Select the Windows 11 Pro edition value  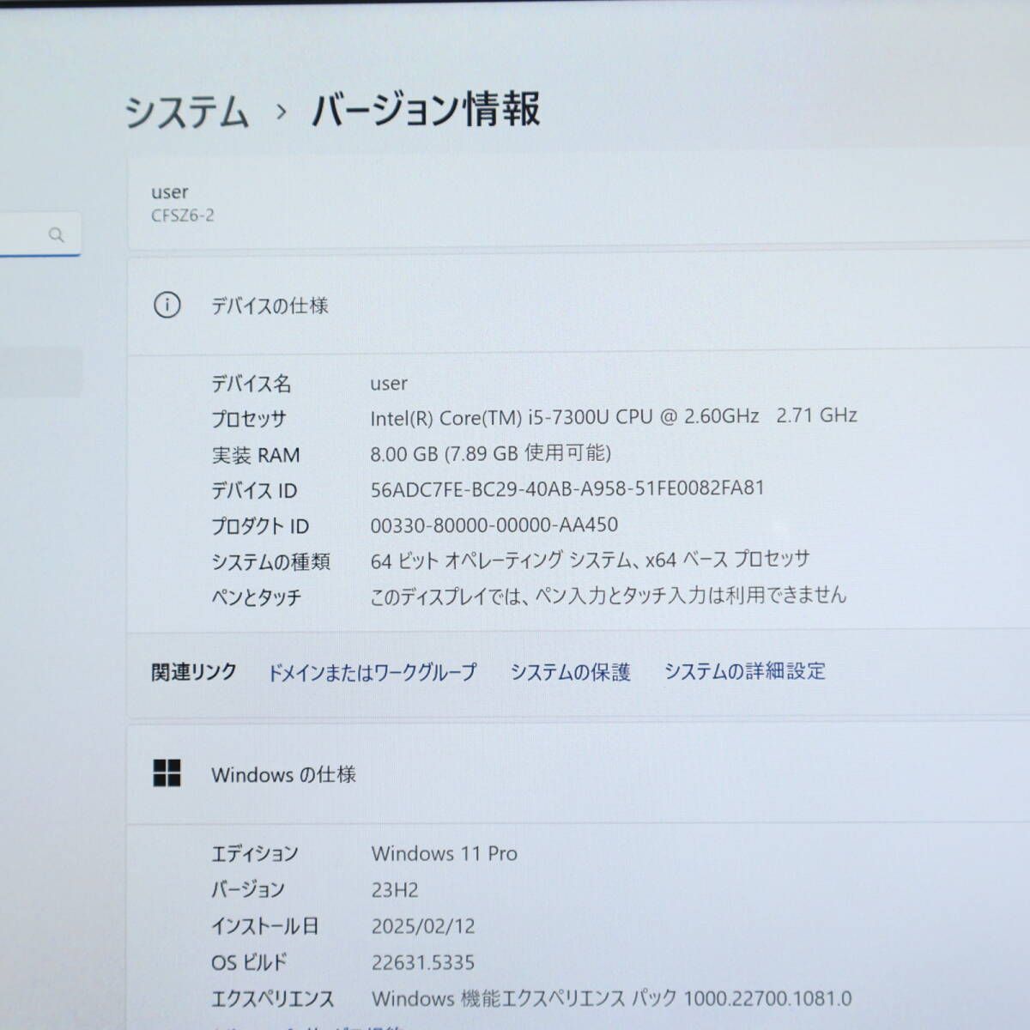pos(444,853)
